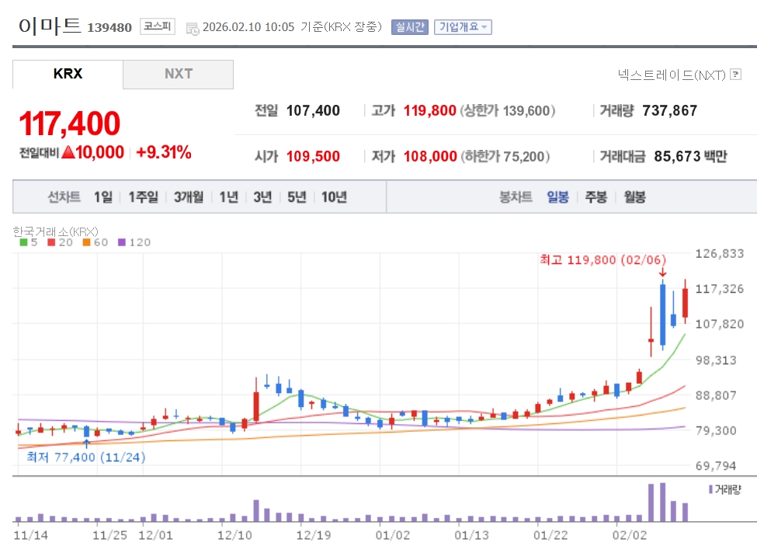Viewport: 757px width, 553px height.
Task: Open the 넥스트레이드(NXT) link
Action: point(672,75)
